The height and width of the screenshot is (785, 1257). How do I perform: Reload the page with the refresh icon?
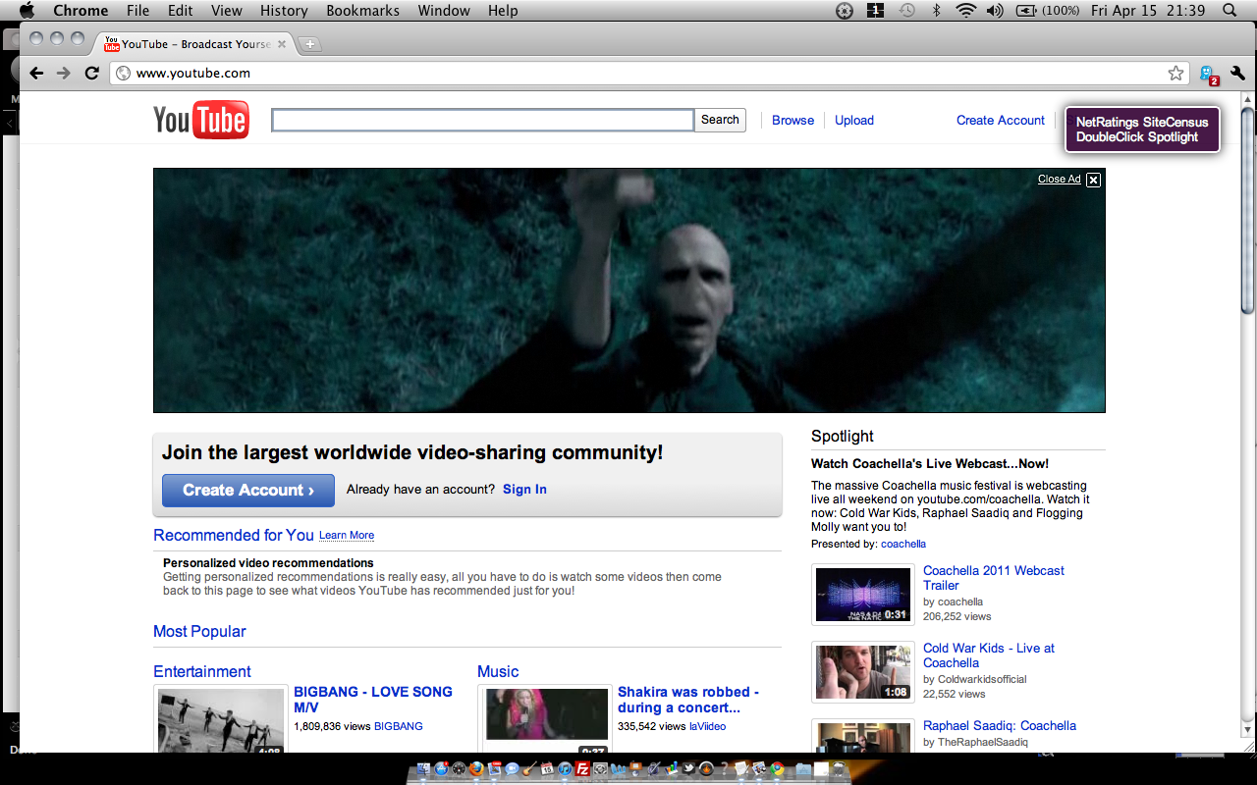point(92,73)
